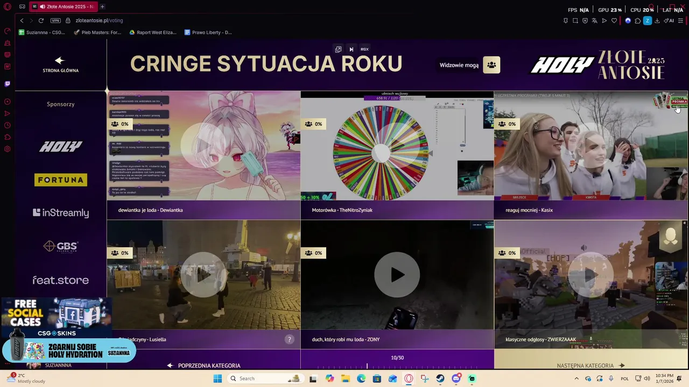The height and width of the screenshot is (387, 689).
Task: Open the Raport West Eliza bookmark
Action: click(153, 32)
